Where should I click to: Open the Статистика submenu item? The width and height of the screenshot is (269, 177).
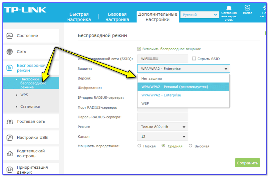click(x=30, y=107)
